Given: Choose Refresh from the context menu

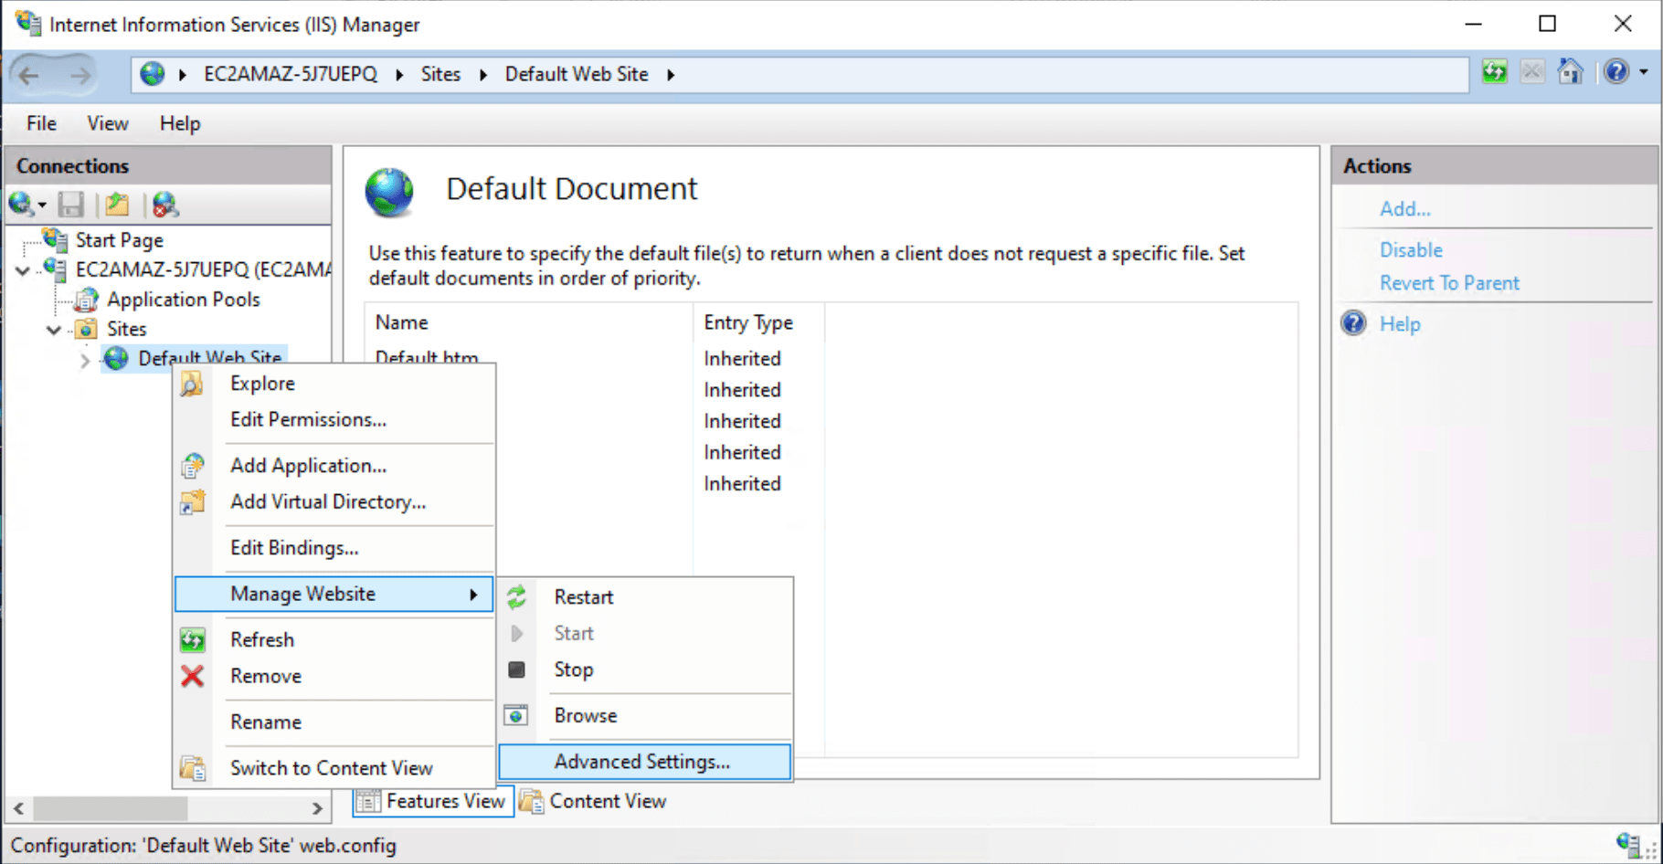Looking at the screenshot, I should [x=334, y=640].
